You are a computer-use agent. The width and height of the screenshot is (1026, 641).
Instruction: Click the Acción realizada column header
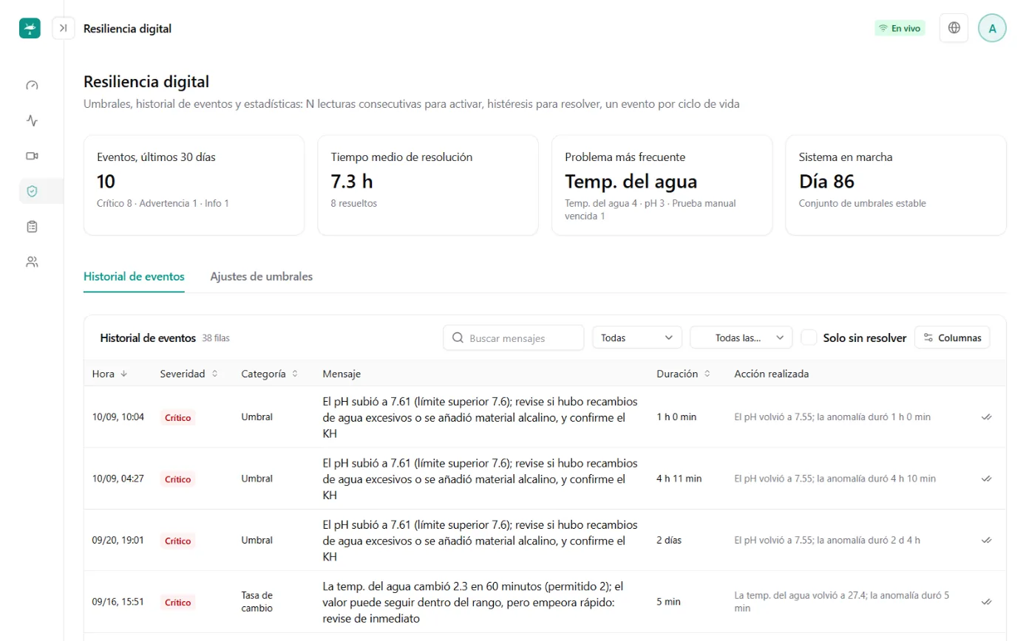point(772,374)
